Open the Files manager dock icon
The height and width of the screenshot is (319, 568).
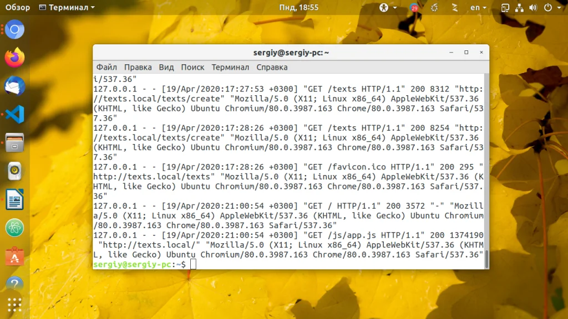tap(14, 142)
